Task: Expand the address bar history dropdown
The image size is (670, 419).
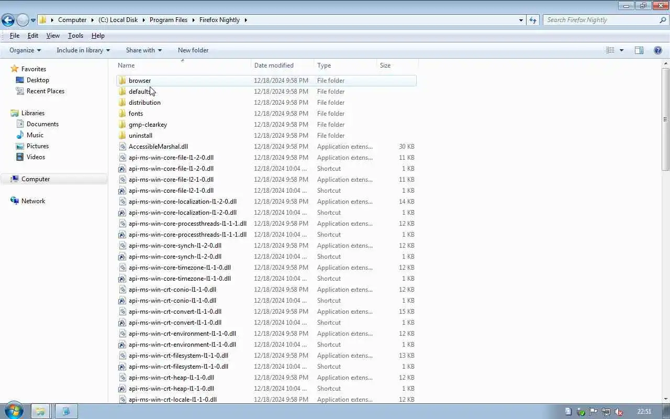Action: [521, 20]
